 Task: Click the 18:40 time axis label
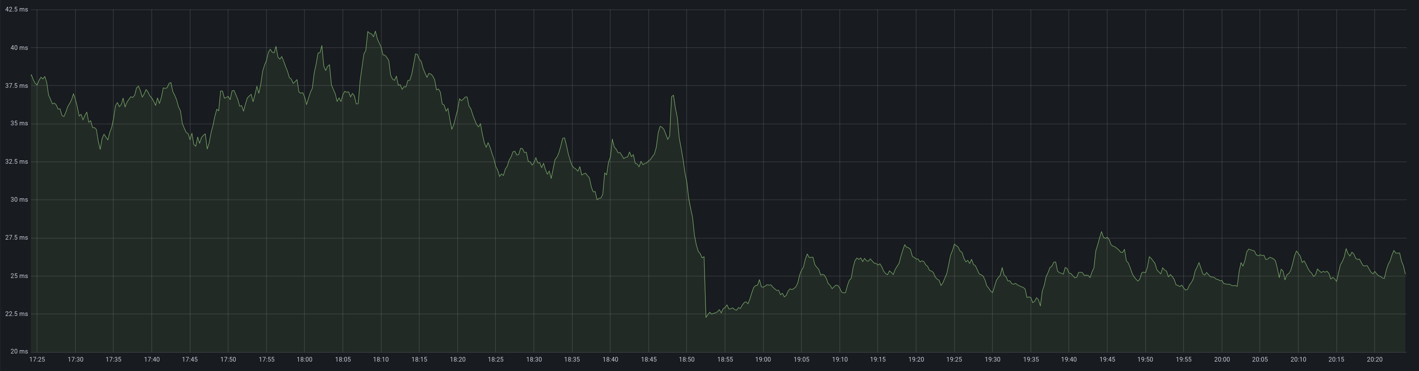pos(610,359)
